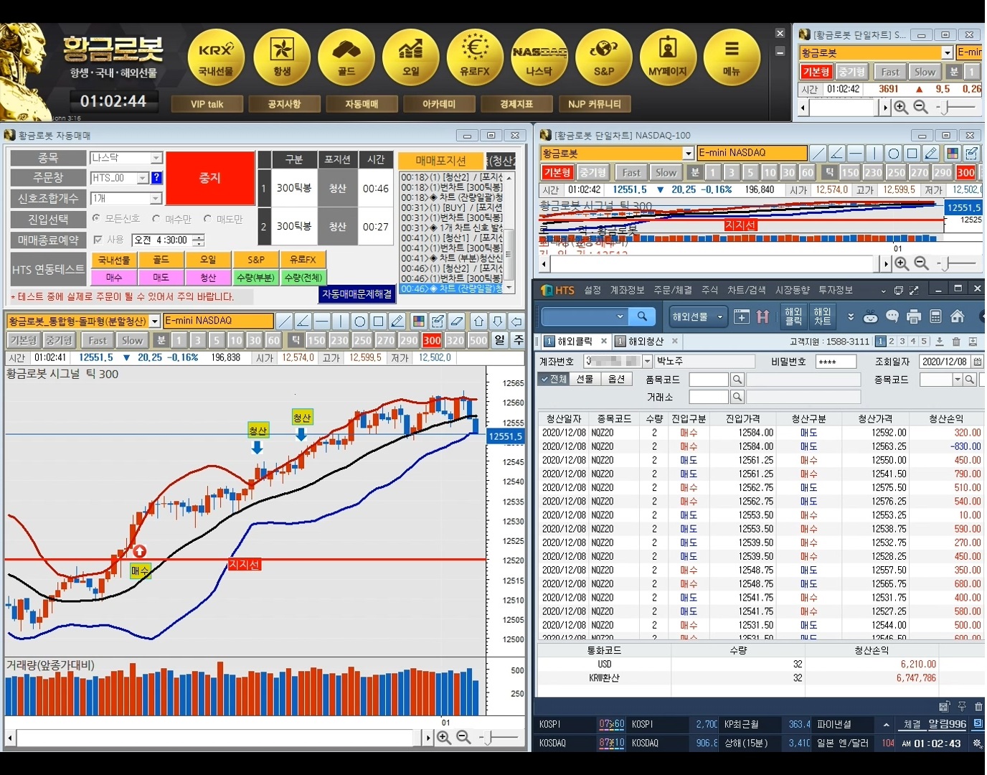Viewport: 987px width, 775px height.
Task: Open the 해외선물 dropdown in HTS toolbar
Action: click(x=699, y=316)
